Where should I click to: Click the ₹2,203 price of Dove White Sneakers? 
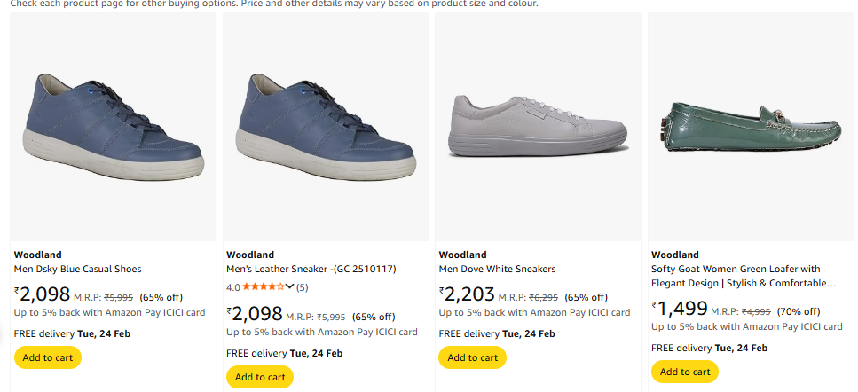point(467,294)
